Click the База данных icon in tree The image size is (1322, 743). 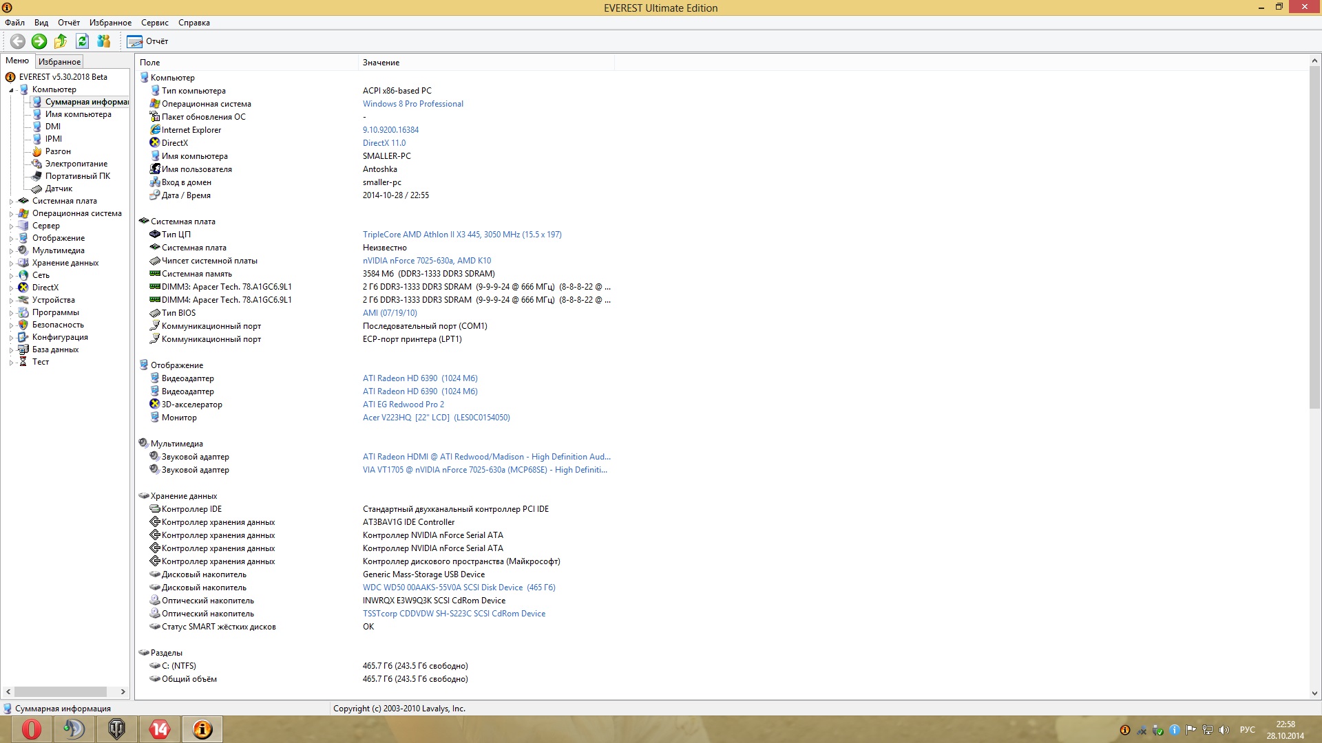[23, 349]
